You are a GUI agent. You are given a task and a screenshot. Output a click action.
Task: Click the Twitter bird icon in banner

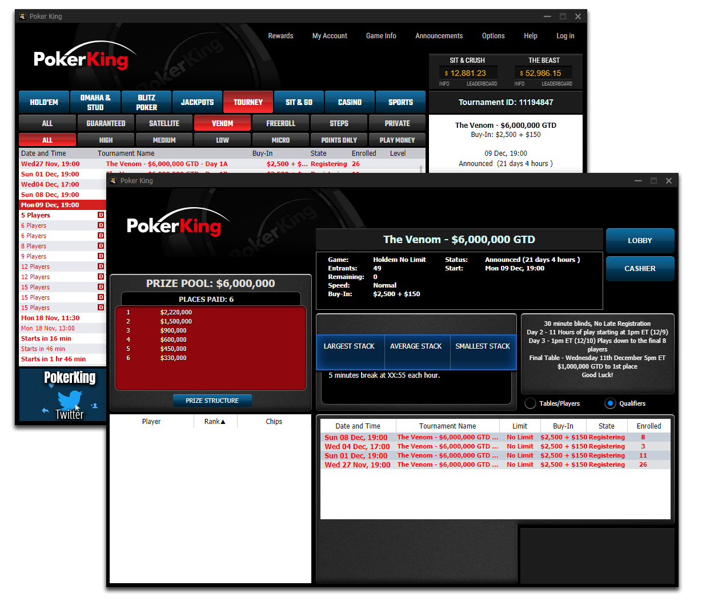click(70, 399)
